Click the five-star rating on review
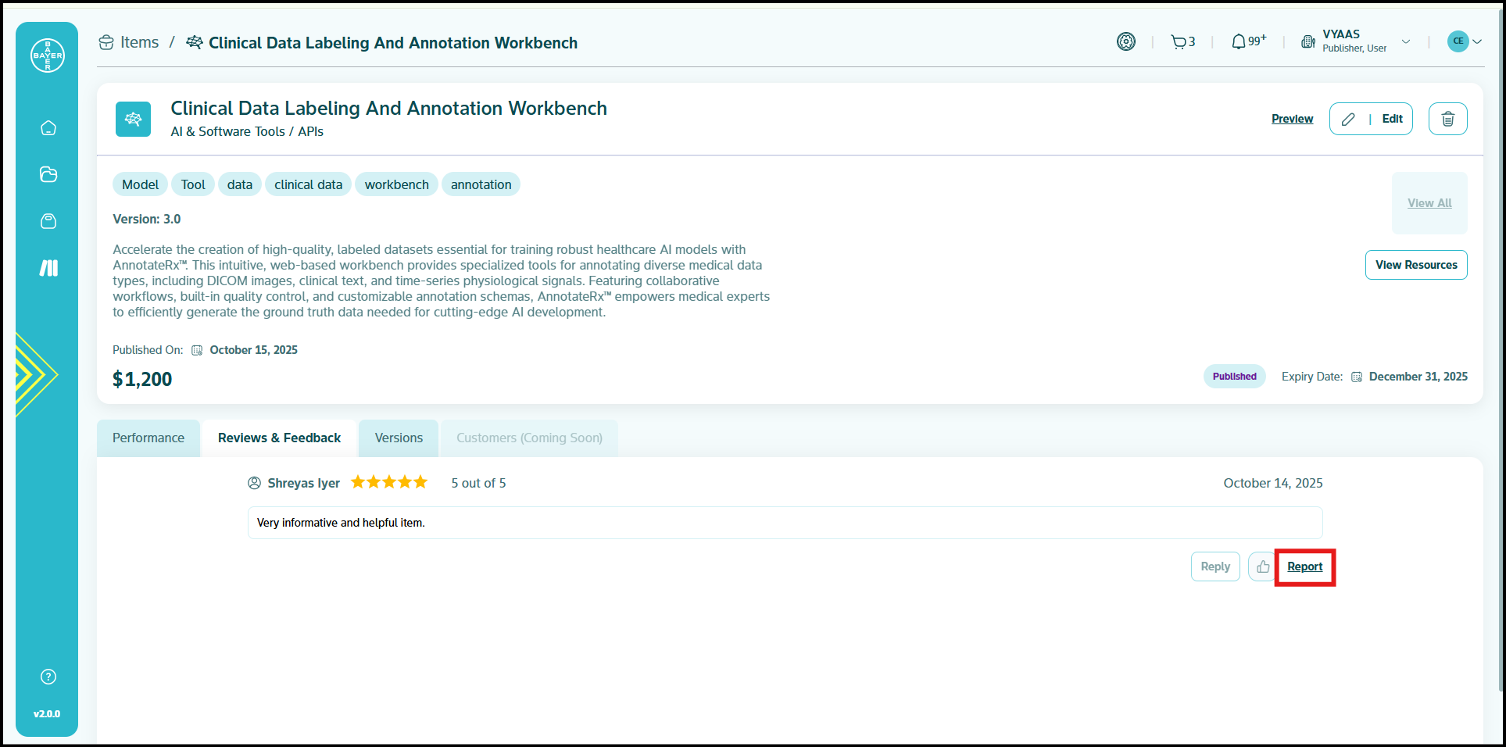 (389, 482)
